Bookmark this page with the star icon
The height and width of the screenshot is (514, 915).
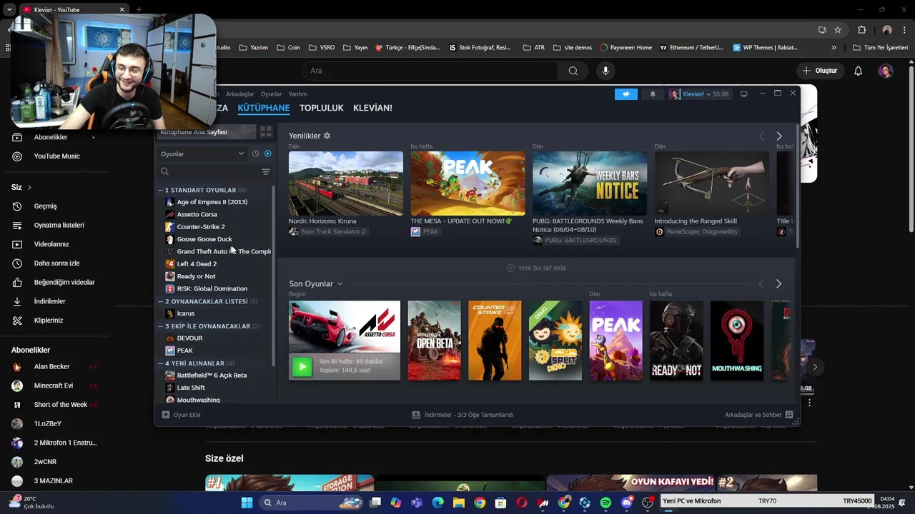click(838, 30)
